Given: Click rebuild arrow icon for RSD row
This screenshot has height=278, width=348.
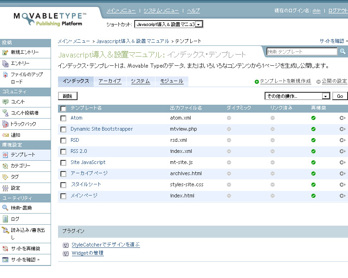Looking at the screenshot, I should click(343, 140).
